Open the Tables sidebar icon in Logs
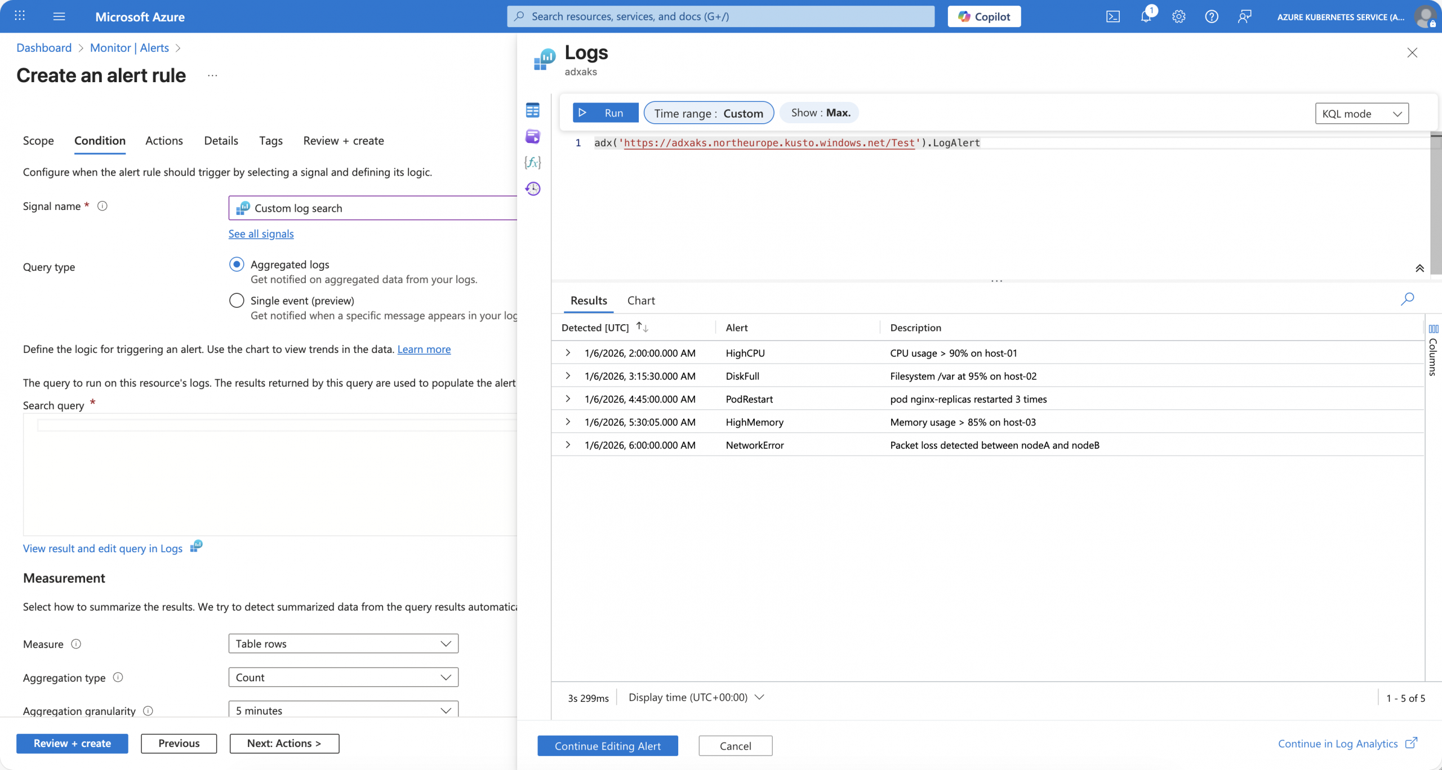Image resolution: width=1442 pixels, height=770 pixels. point(532,110)
